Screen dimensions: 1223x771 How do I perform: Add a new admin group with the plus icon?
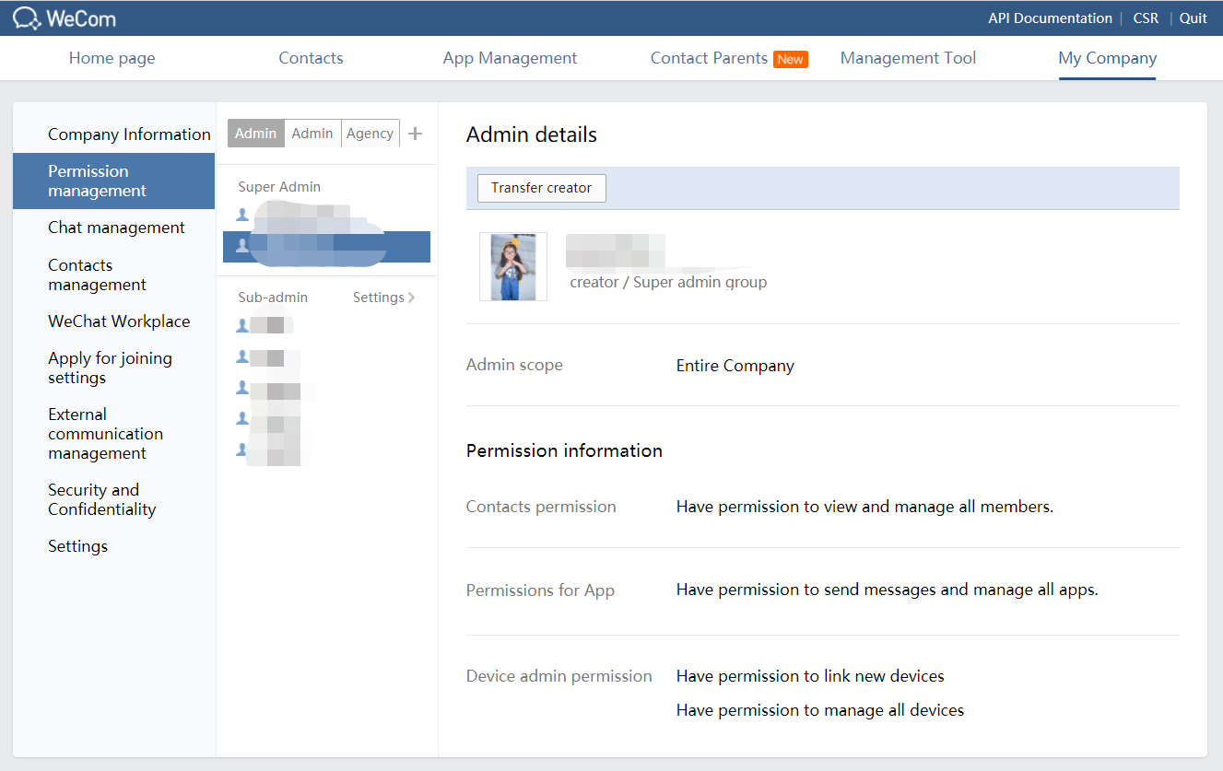click(416, 134)
